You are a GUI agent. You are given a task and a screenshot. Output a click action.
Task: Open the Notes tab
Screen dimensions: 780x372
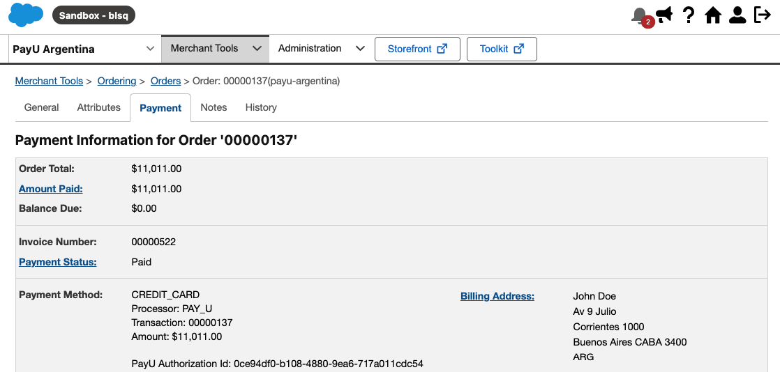click(x=213, y=107)
